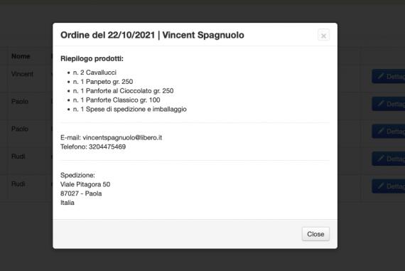Open Dettagli for the first Rudi row
This screenshot has width=405, height=271.
(x=389, y=159)
